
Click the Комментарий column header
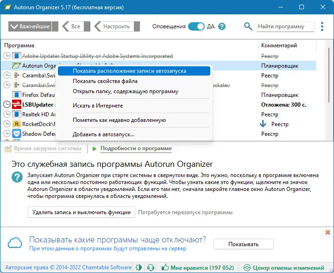(279, 45)
